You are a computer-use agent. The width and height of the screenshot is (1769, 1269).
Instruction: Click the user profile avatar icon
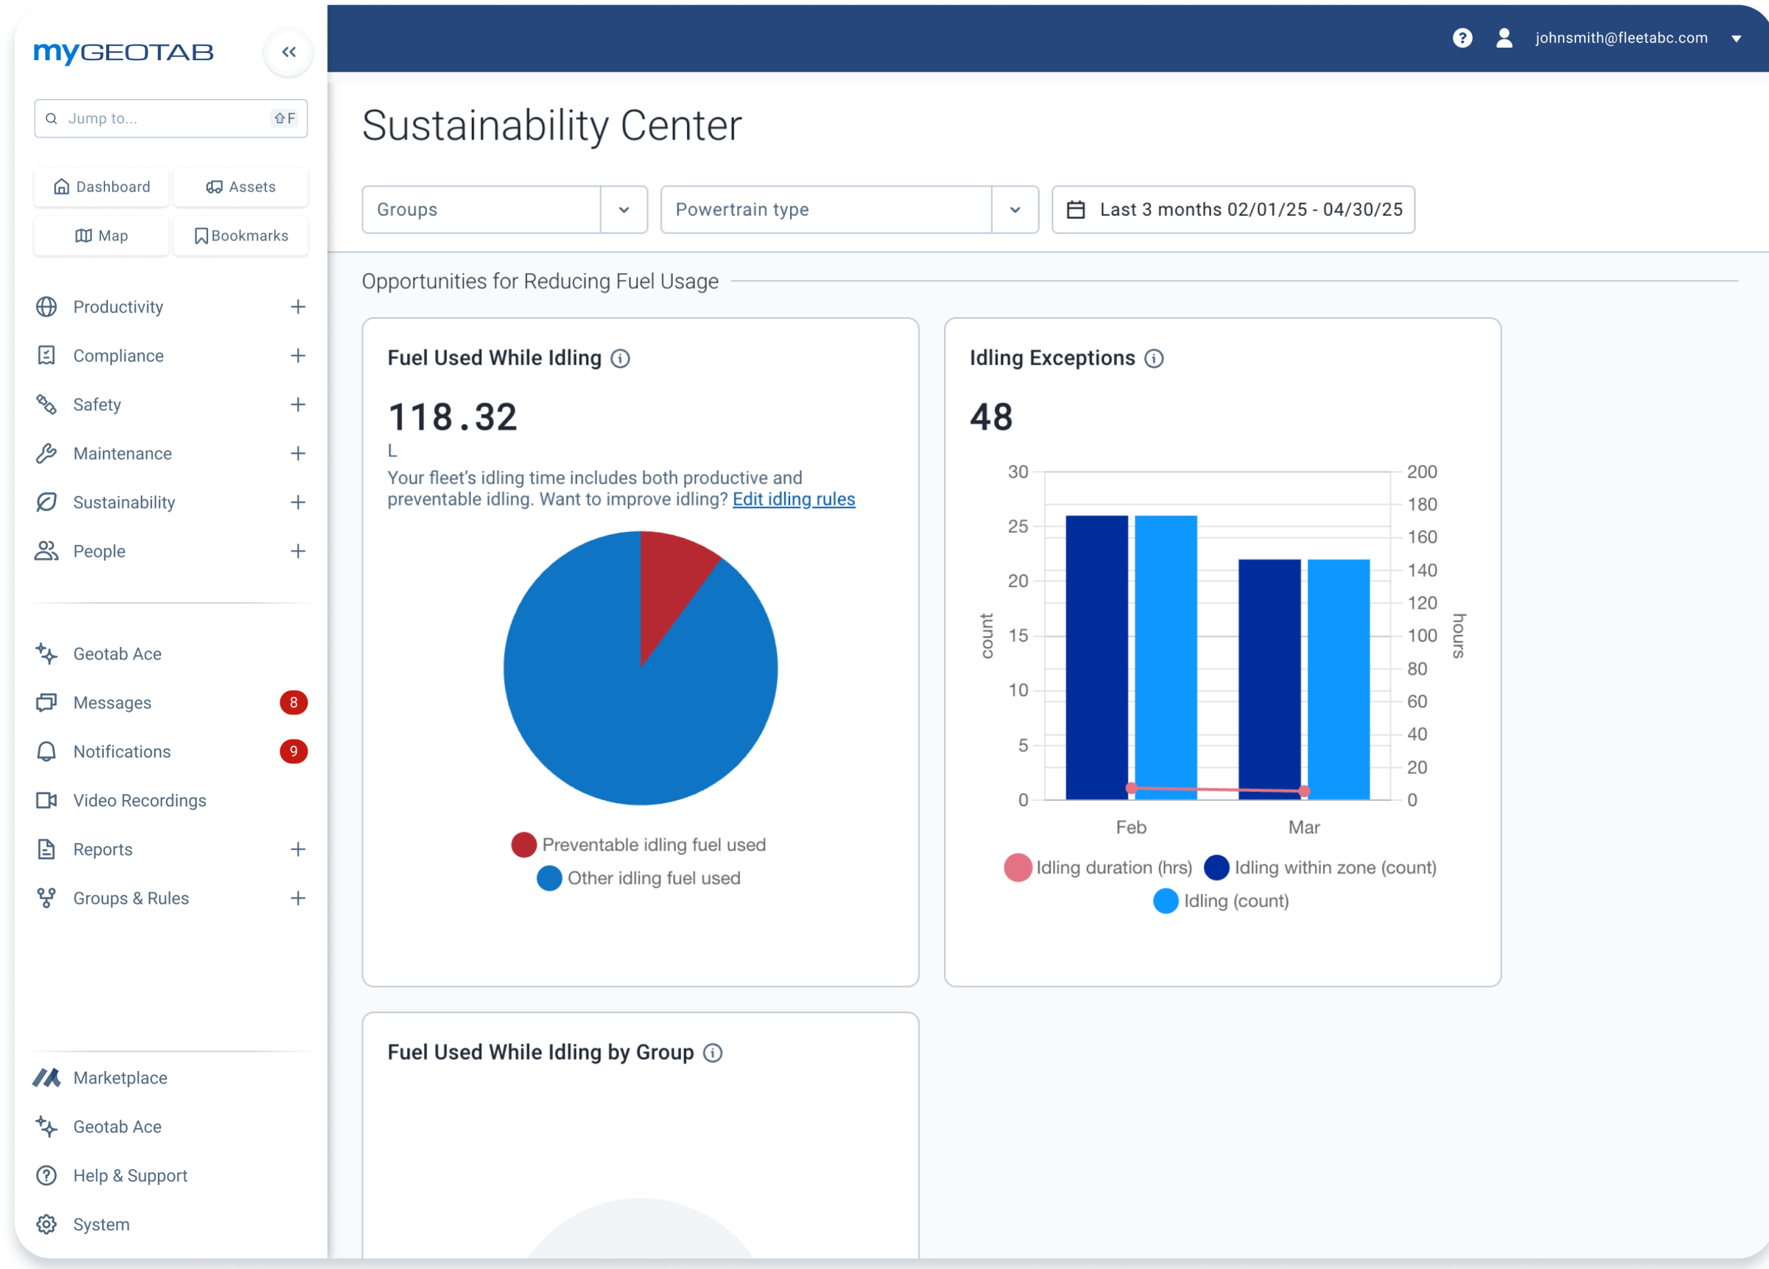tap(1504, 38)
